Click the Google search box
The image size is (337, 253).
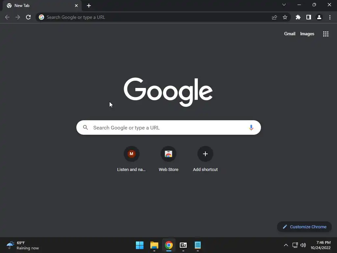pos(168,127)
